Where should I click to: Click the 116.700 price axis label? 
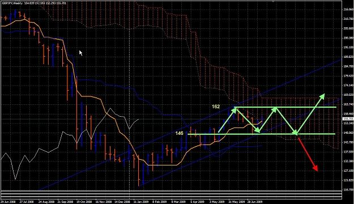tap(348, 189)
